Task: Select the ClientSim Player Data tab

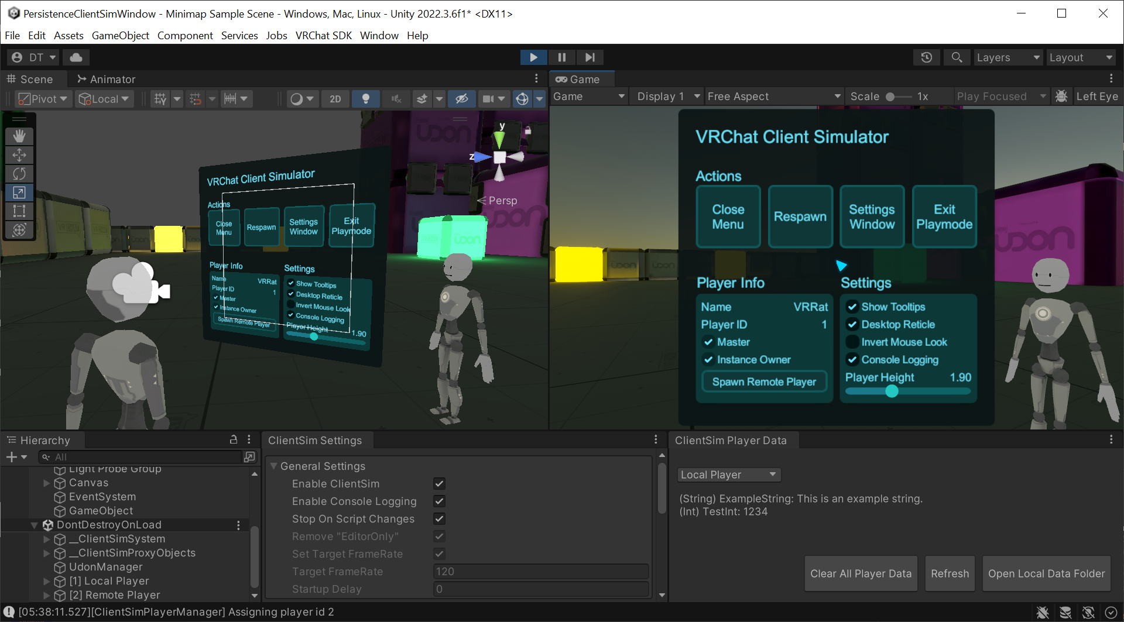Action: [731, 441]
